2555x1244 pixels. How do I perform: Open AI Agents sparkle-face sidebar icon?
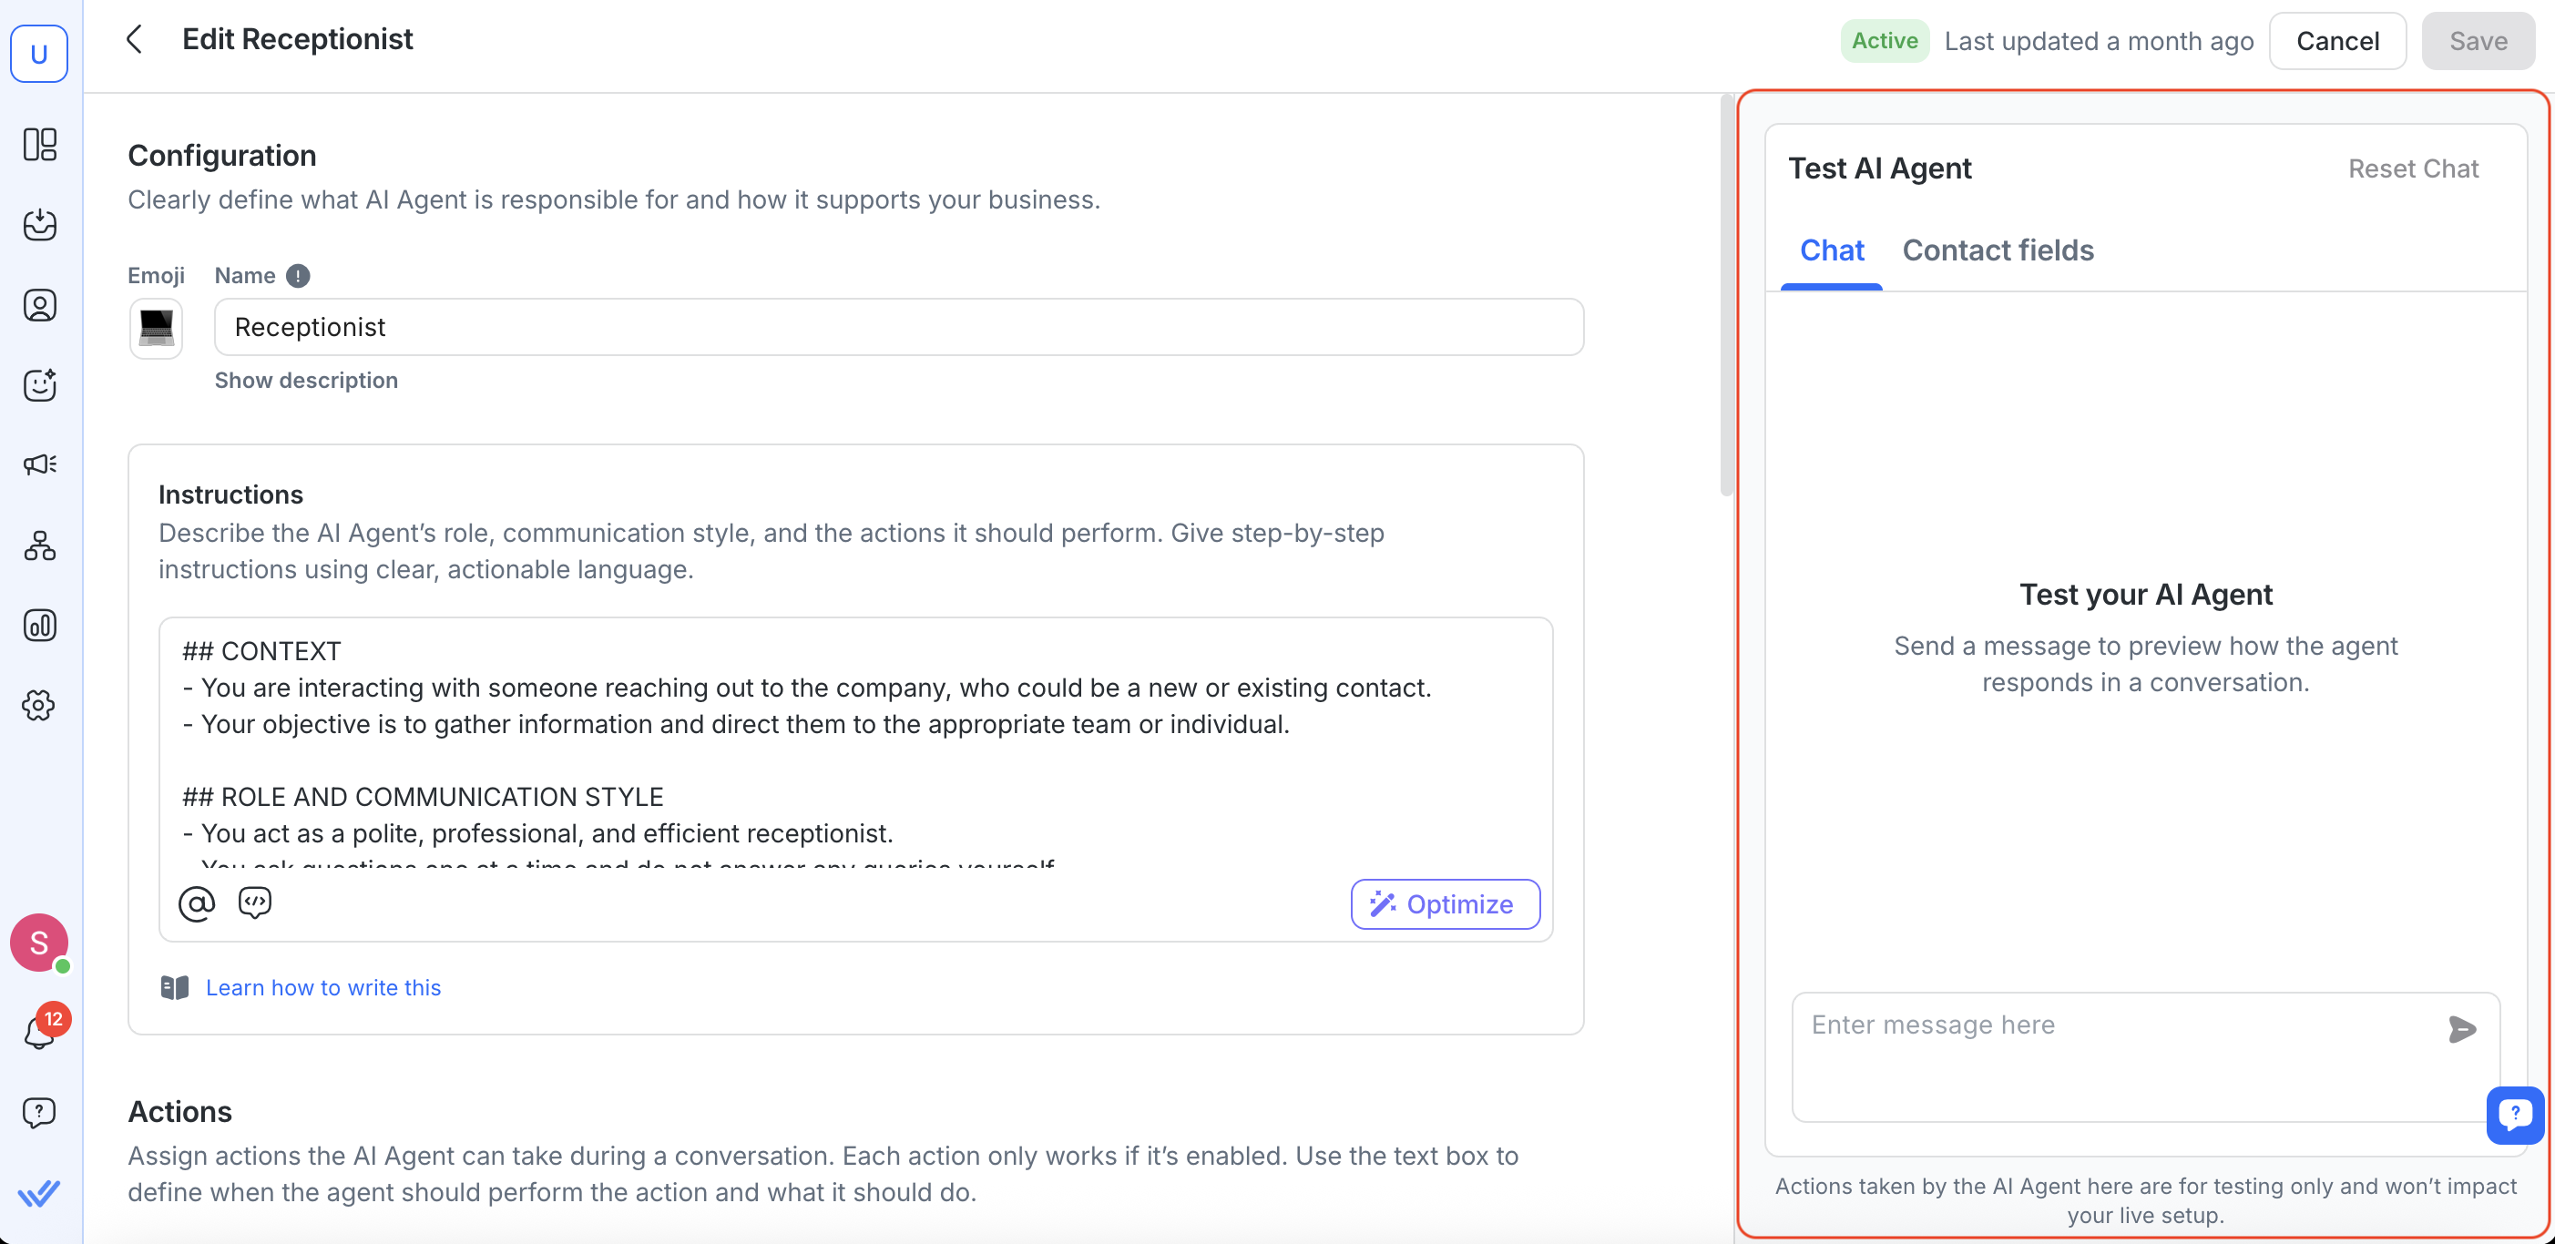pyautogui.click(x=40, y=385)
